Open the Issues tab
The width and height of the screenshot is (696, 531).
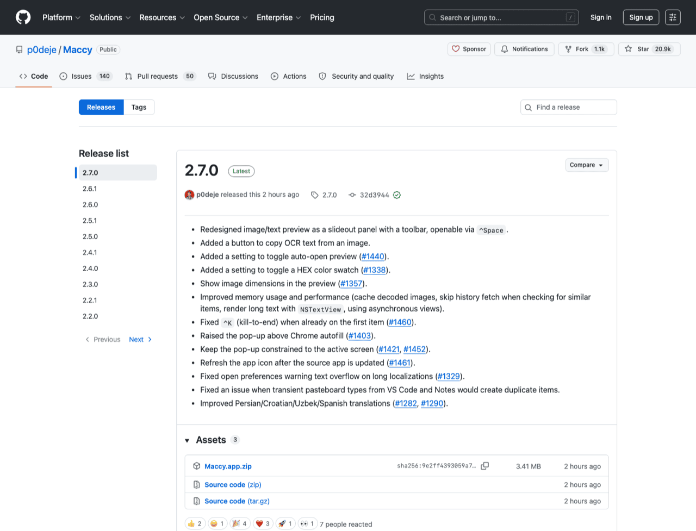[x=85, y=76]
